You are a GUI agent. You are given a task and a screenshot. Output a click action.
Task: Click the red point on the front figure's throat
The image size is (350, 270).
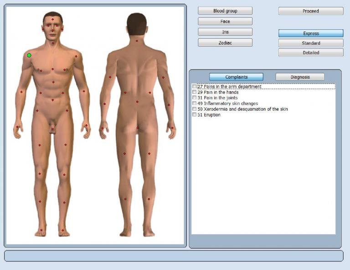pyautogui.click(x=52, y=43)
